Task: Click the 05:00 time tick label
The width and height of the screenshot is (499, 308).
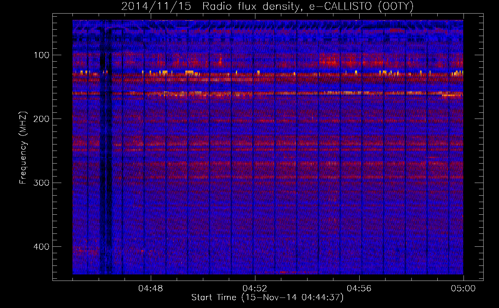Action: click(x=463, y=289)
